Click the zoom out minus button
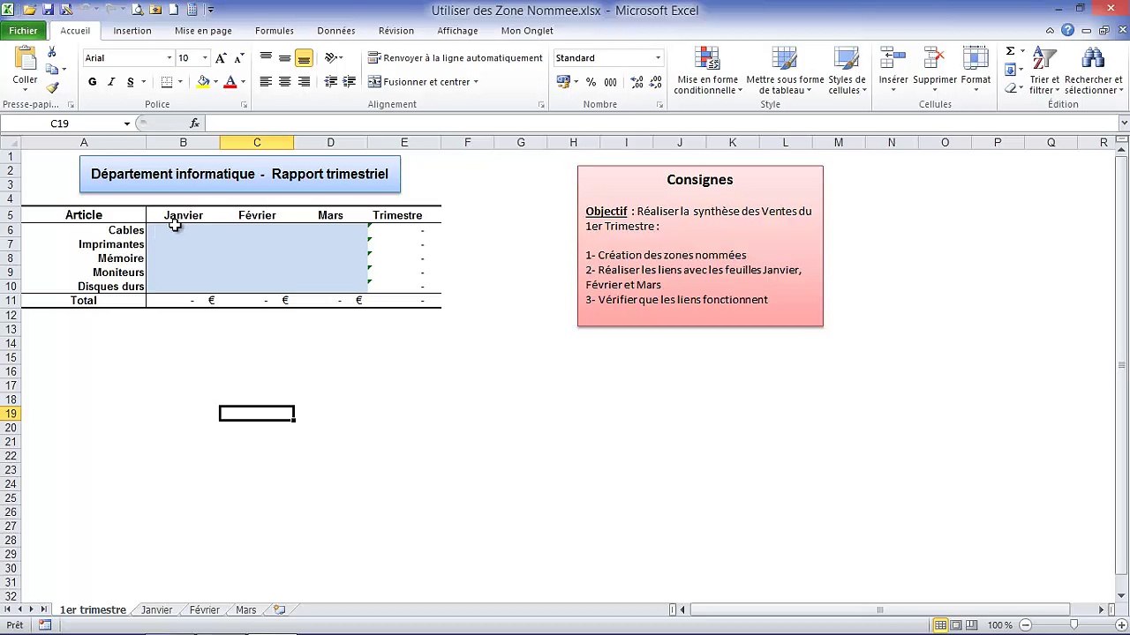This screenshot has width=1130, height=635. pos(1025,625)
